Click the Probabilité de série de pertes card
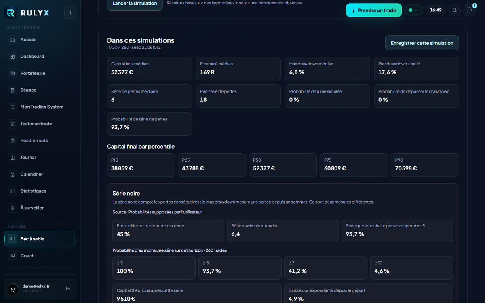The width and height of the screenshot is (485, 303). click(149, 124)
